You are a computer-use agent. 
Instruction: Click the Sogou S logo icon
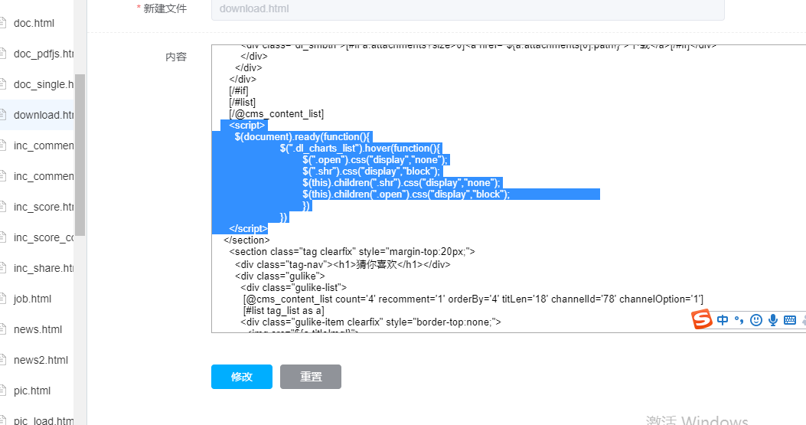coord(702,319)
